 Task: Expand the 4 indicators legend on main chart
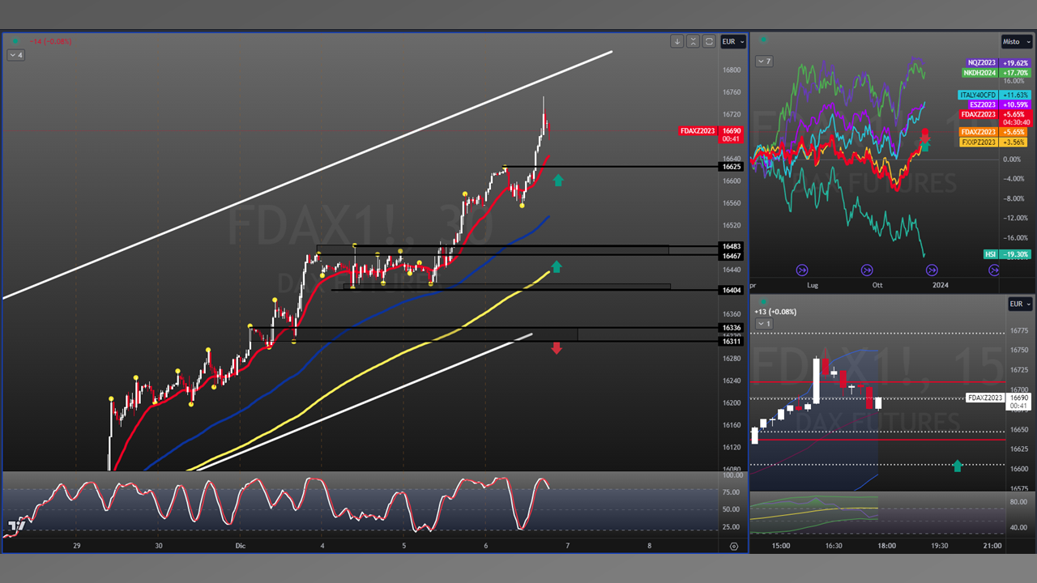(x=15, y=55)
